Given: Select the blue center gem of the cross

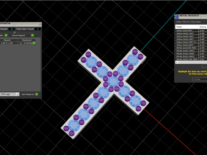Looking at the screenshot, I should (113, 81).
